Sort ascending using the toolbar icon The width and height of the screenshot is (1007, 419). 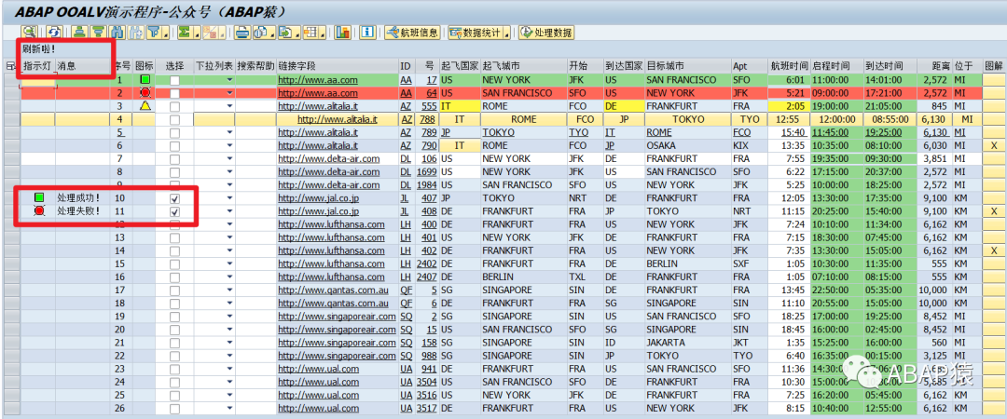(x=79, y=32)
